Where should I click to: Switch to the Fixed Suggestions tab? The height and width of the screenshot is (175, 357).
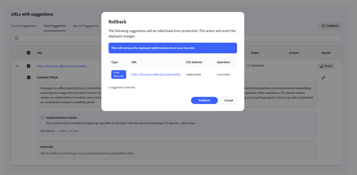[x=55, y=26]
